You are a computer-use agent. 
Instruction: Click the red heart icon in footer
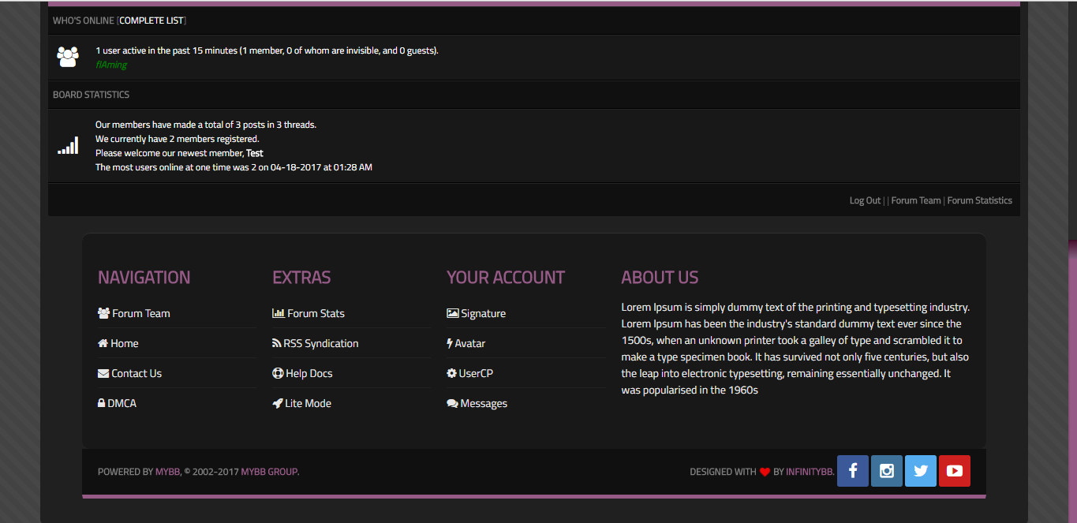pos(765,473)
